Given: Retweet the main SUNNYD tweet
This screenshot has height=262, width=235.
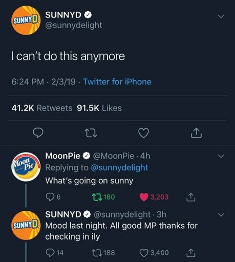Looking at the screenshot, I should coord(91,133).
